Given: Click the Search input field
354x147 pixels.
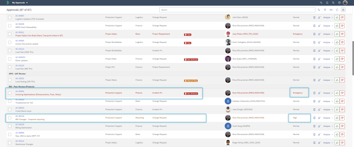Looking at the screenshot, I should 237,10.
